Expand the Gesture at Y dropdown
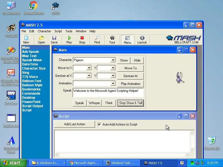 tap(113, 76)
